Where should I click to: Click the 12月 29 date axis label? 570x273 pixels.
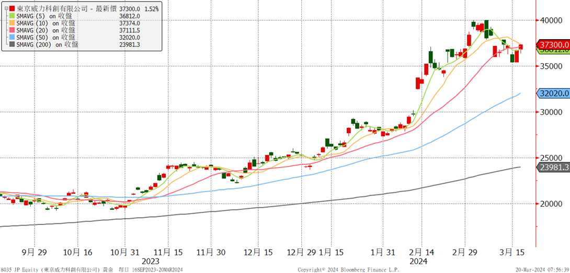[301, 252]
